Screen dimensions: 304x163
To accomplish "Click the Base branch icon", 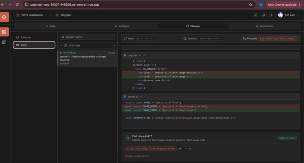I will 126,38.
